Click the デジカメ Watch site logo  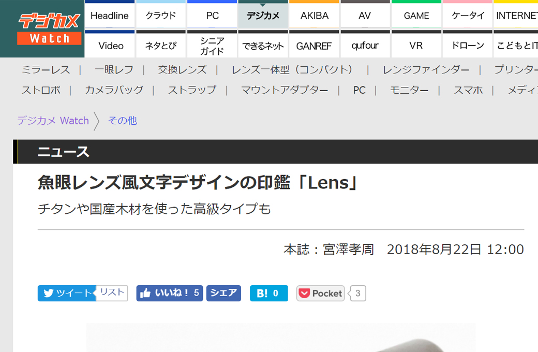click(x=50, y=29)
